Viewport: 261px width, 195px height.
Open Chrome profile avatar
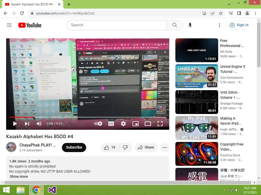247,13
